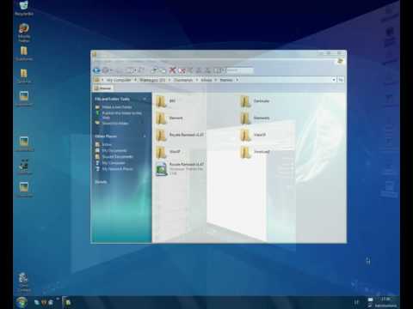Click Share this folder link

click(112, 124)
